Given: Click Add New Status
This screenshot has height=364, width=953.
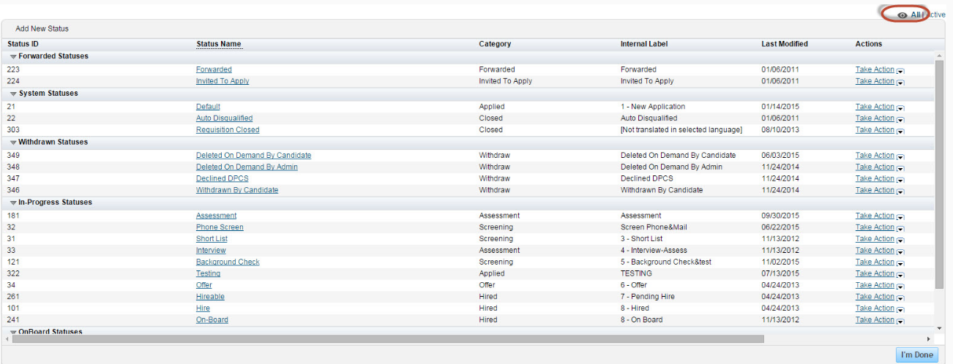Looking at the screenshot, I should coord(42,29).
